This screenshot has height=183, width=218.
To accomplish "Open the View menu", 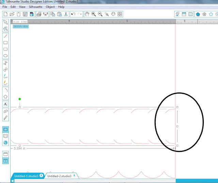I will click(22, 7).
